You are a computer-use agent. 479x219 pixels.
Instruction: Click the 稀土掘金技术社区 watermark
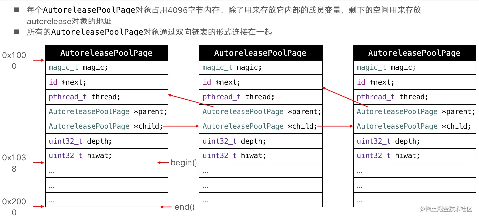[446, 209]
